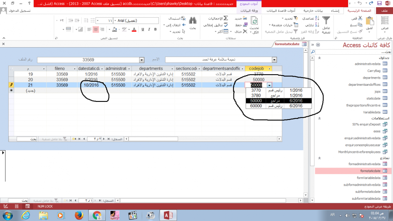The height and width of the screenshot is (221, 393).
Task: Sort descending Z to A
Action: coord(312,25)
